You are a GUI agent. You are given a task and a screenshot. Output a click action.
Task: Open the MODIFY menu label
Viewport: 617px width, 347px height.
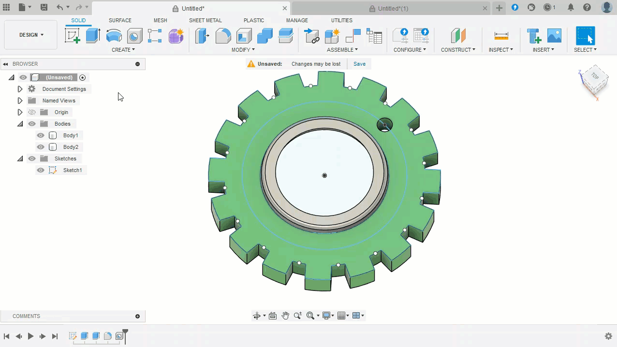click(243, 50)
